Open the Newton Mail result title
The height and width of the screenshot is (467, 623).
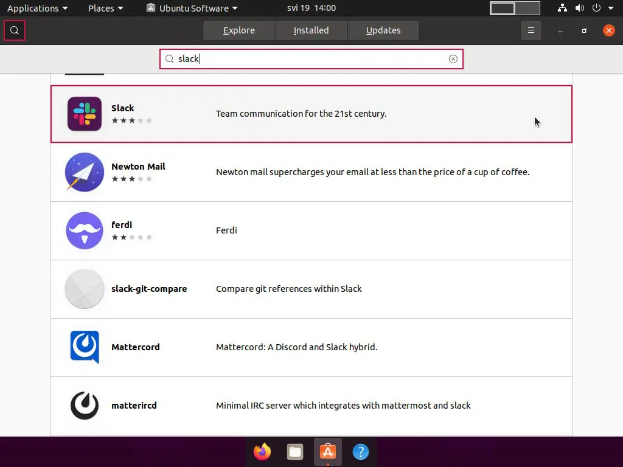click(138, 167)
